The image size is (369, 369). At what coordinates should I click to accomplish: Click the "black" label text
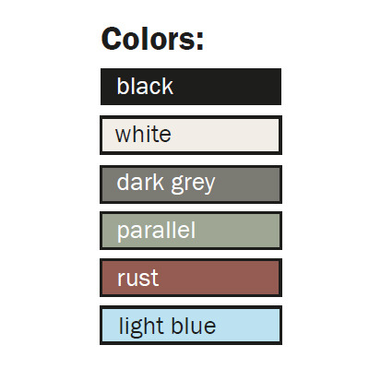coord(145,86)
